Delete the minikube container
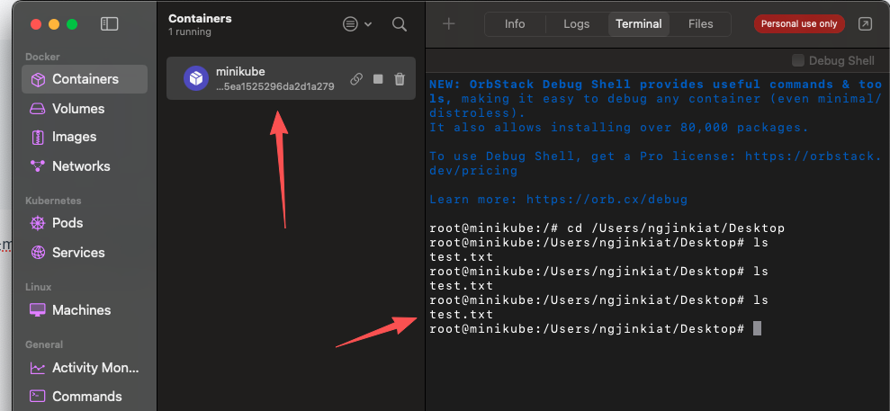The image size is (890, 411). 400,79
